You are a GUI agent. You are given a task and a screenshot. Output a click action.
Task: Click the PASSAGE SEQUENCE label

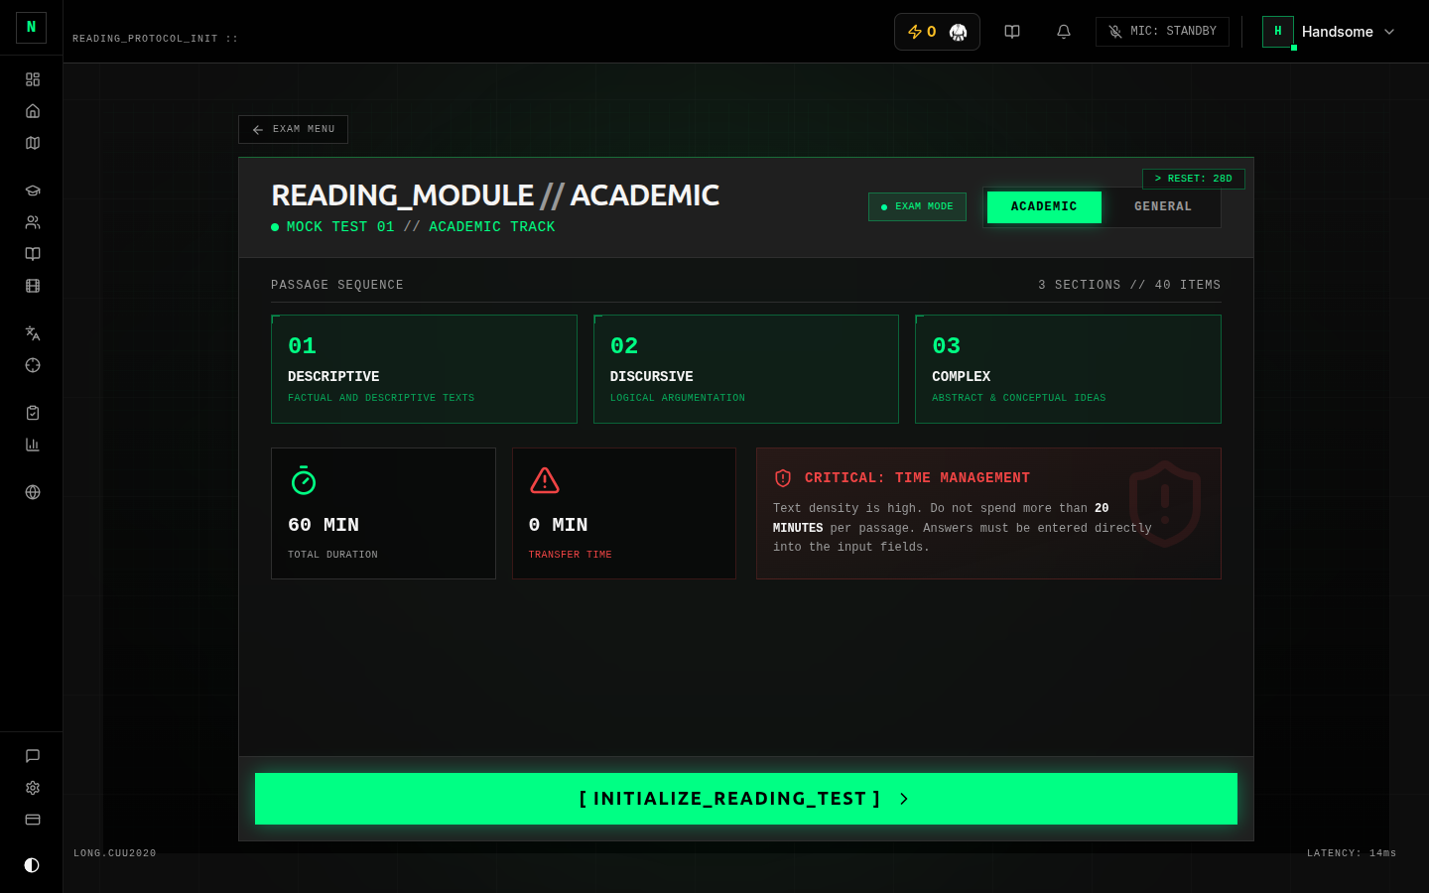click(337, 285)
